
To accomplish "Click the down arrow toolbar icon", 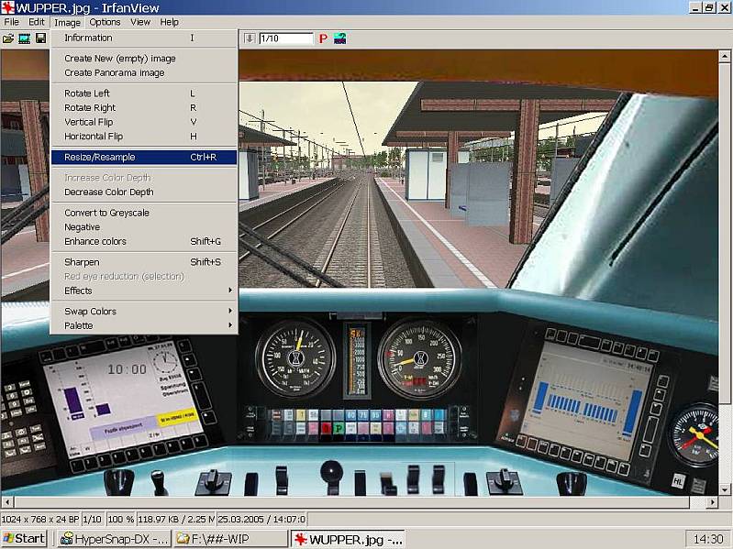I will pos(250,38).
